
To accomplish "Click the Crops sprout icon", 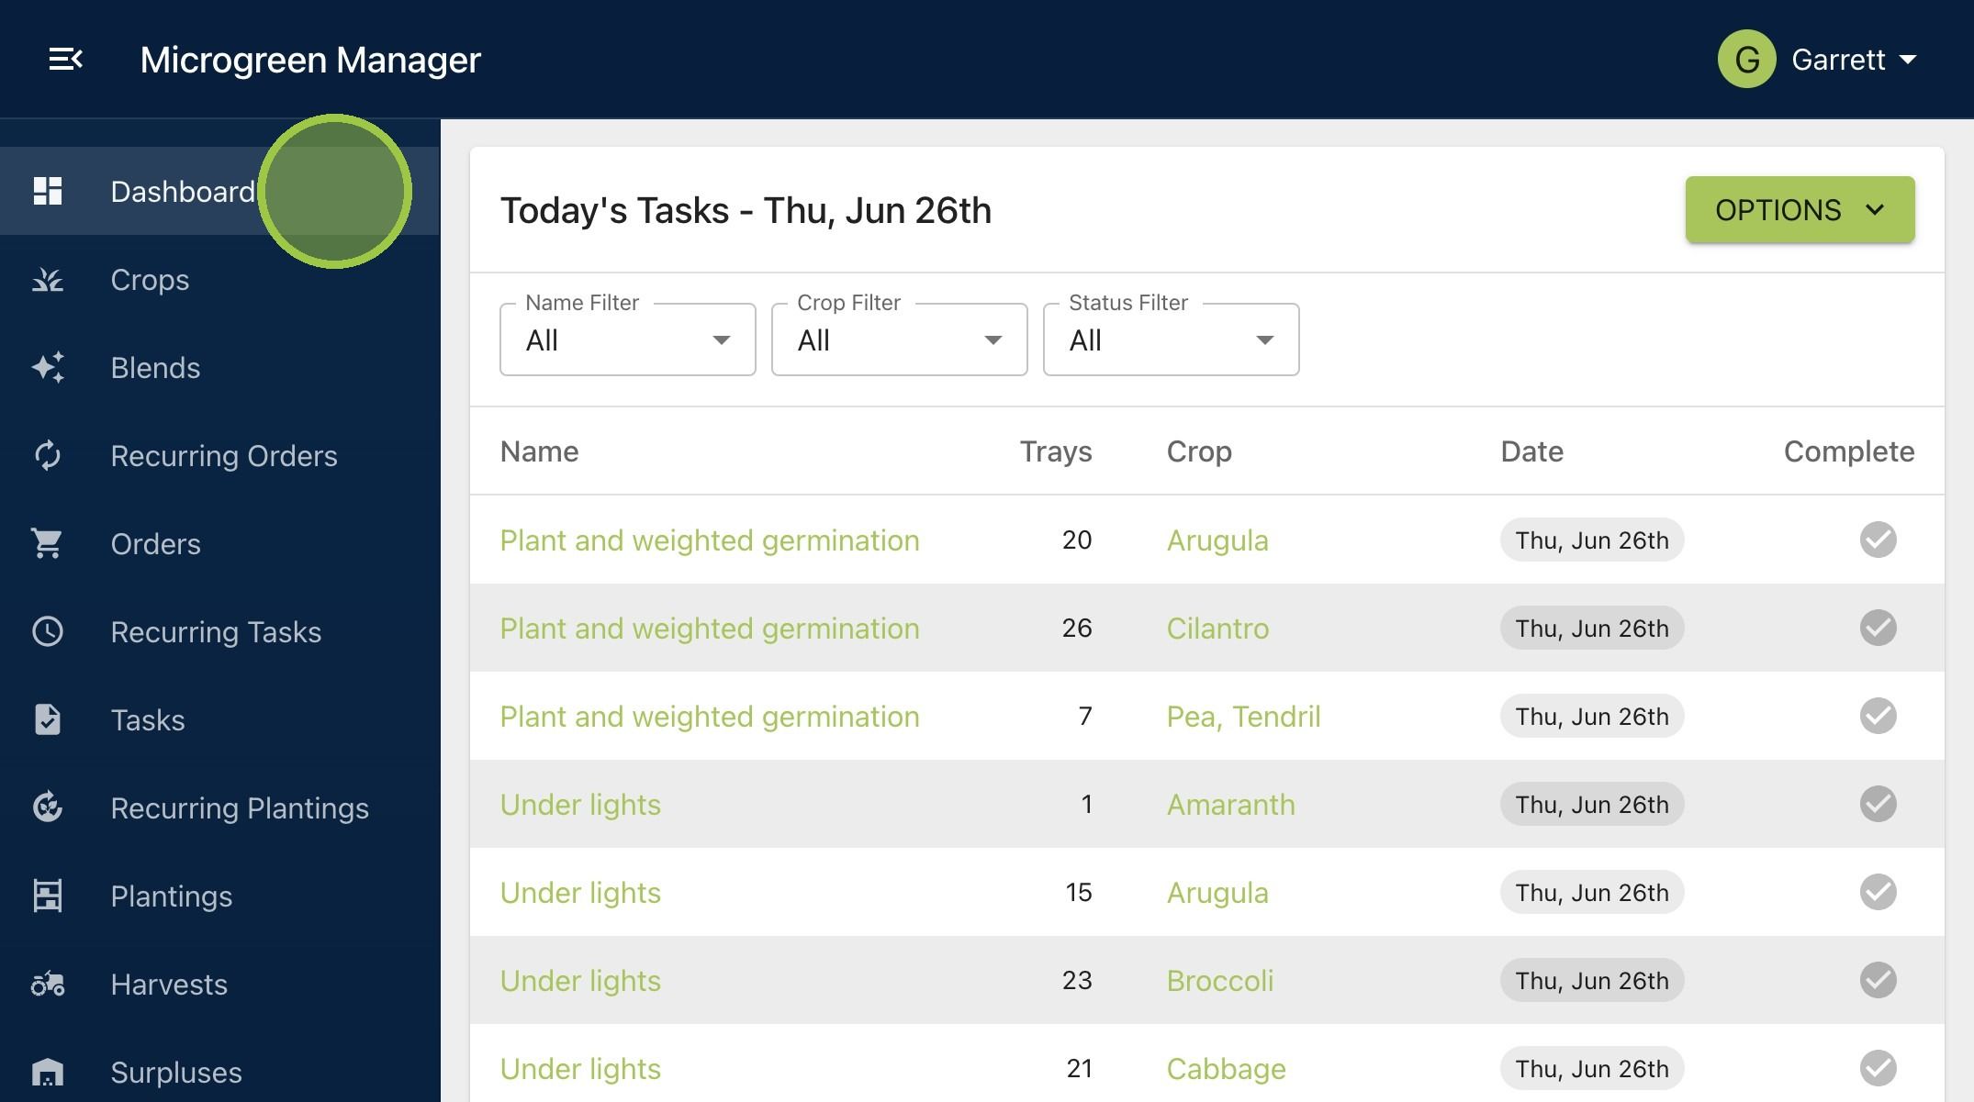I will click(x=48, y=279).
